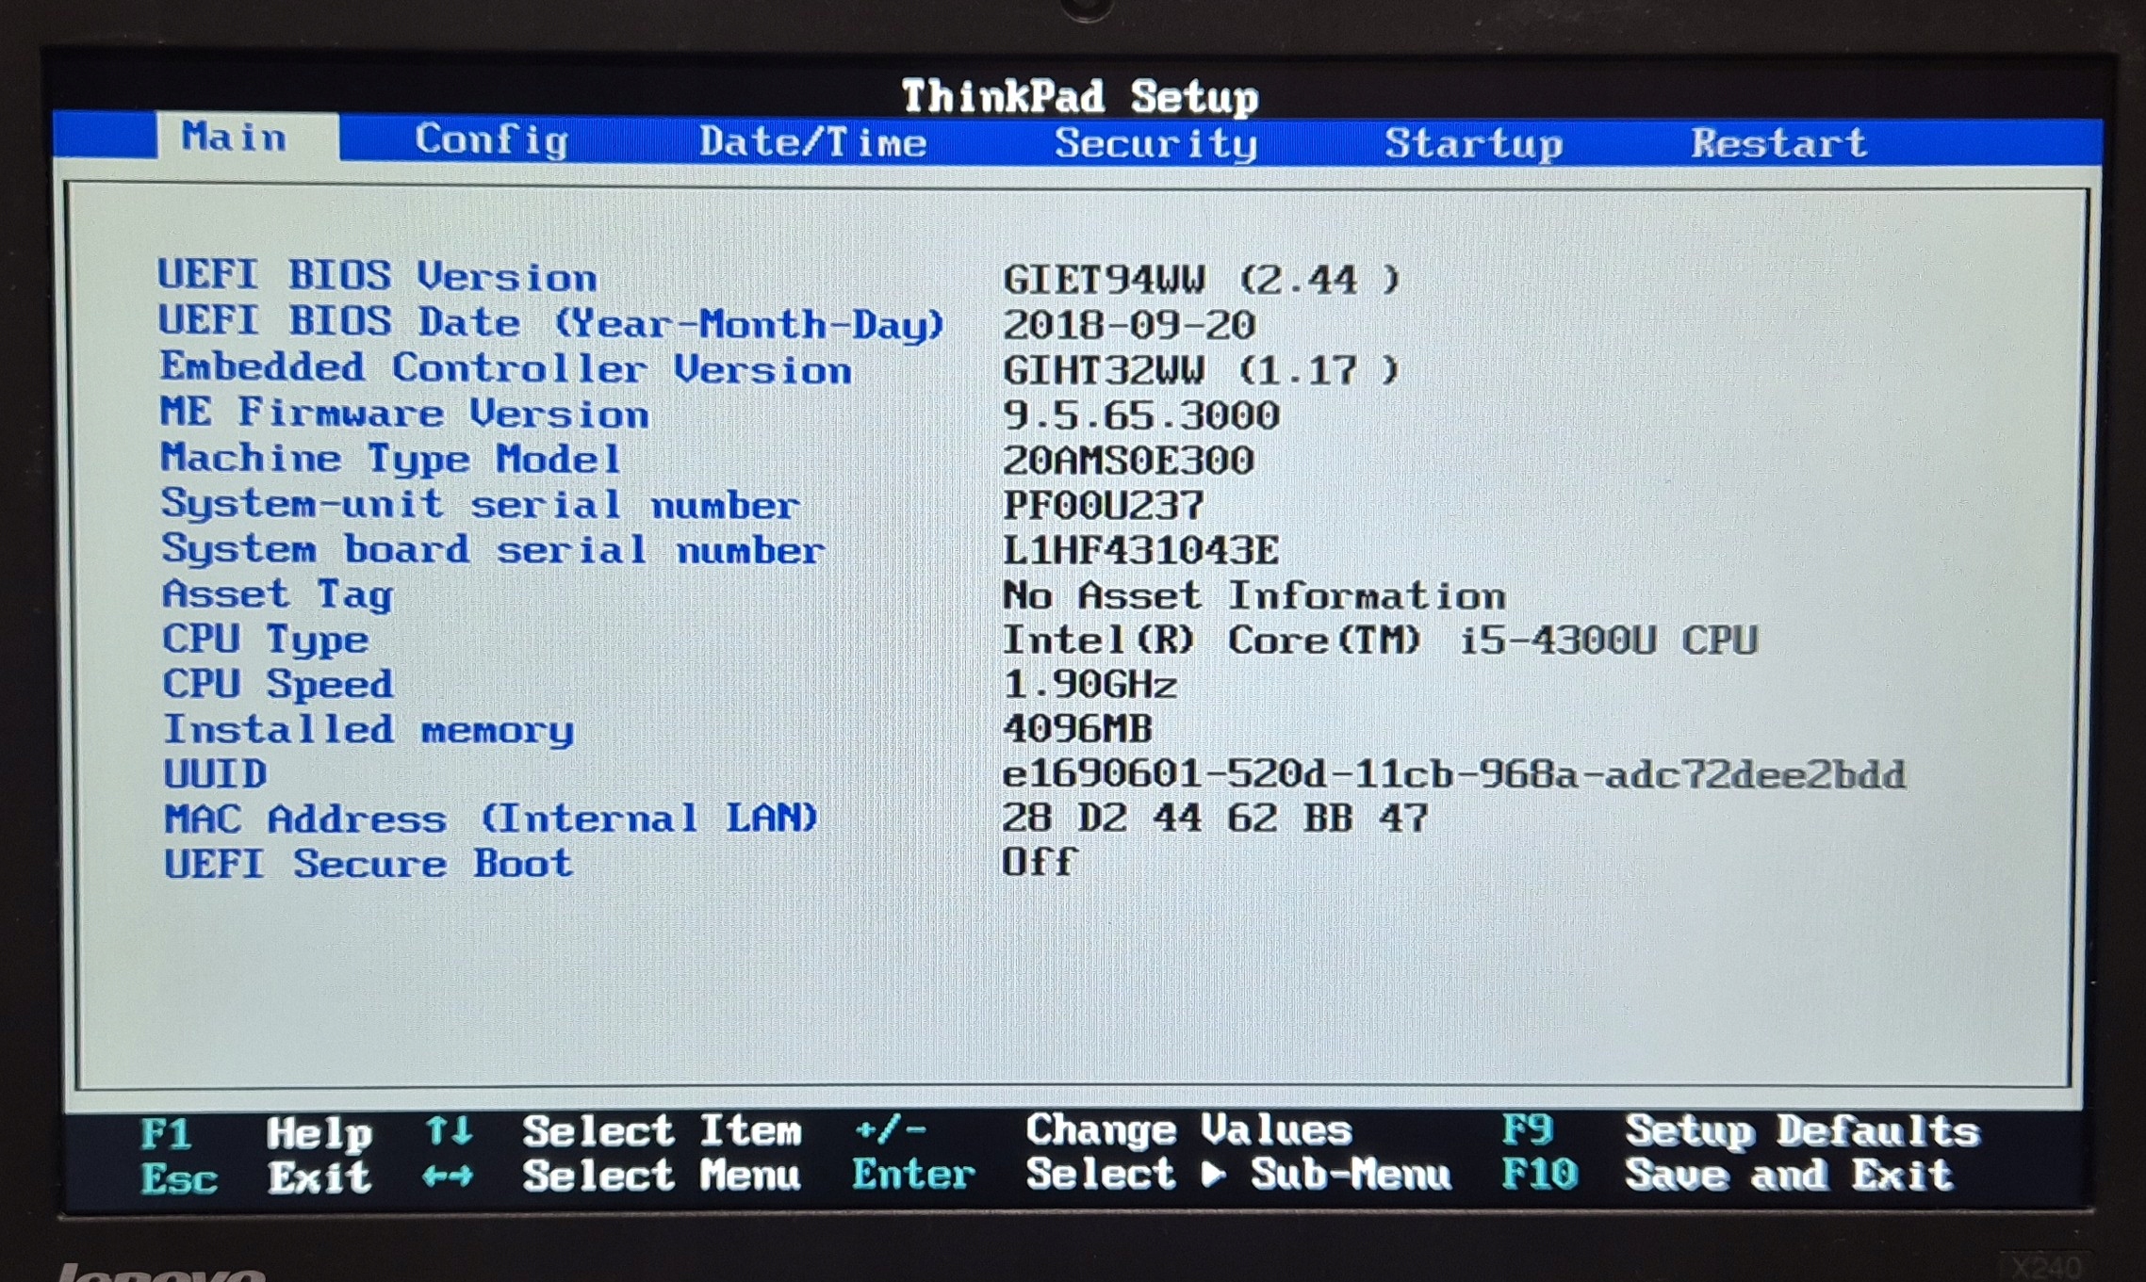Open the Date/Time tab
This screenshot has height=1282, width=2146.
pos(812,142)
